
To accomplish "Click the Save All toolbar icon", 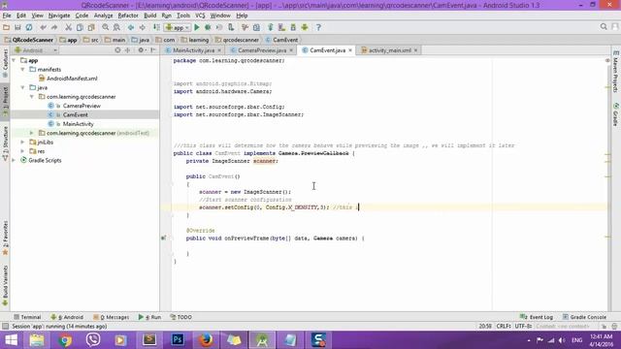I will [x=17, y=27].
